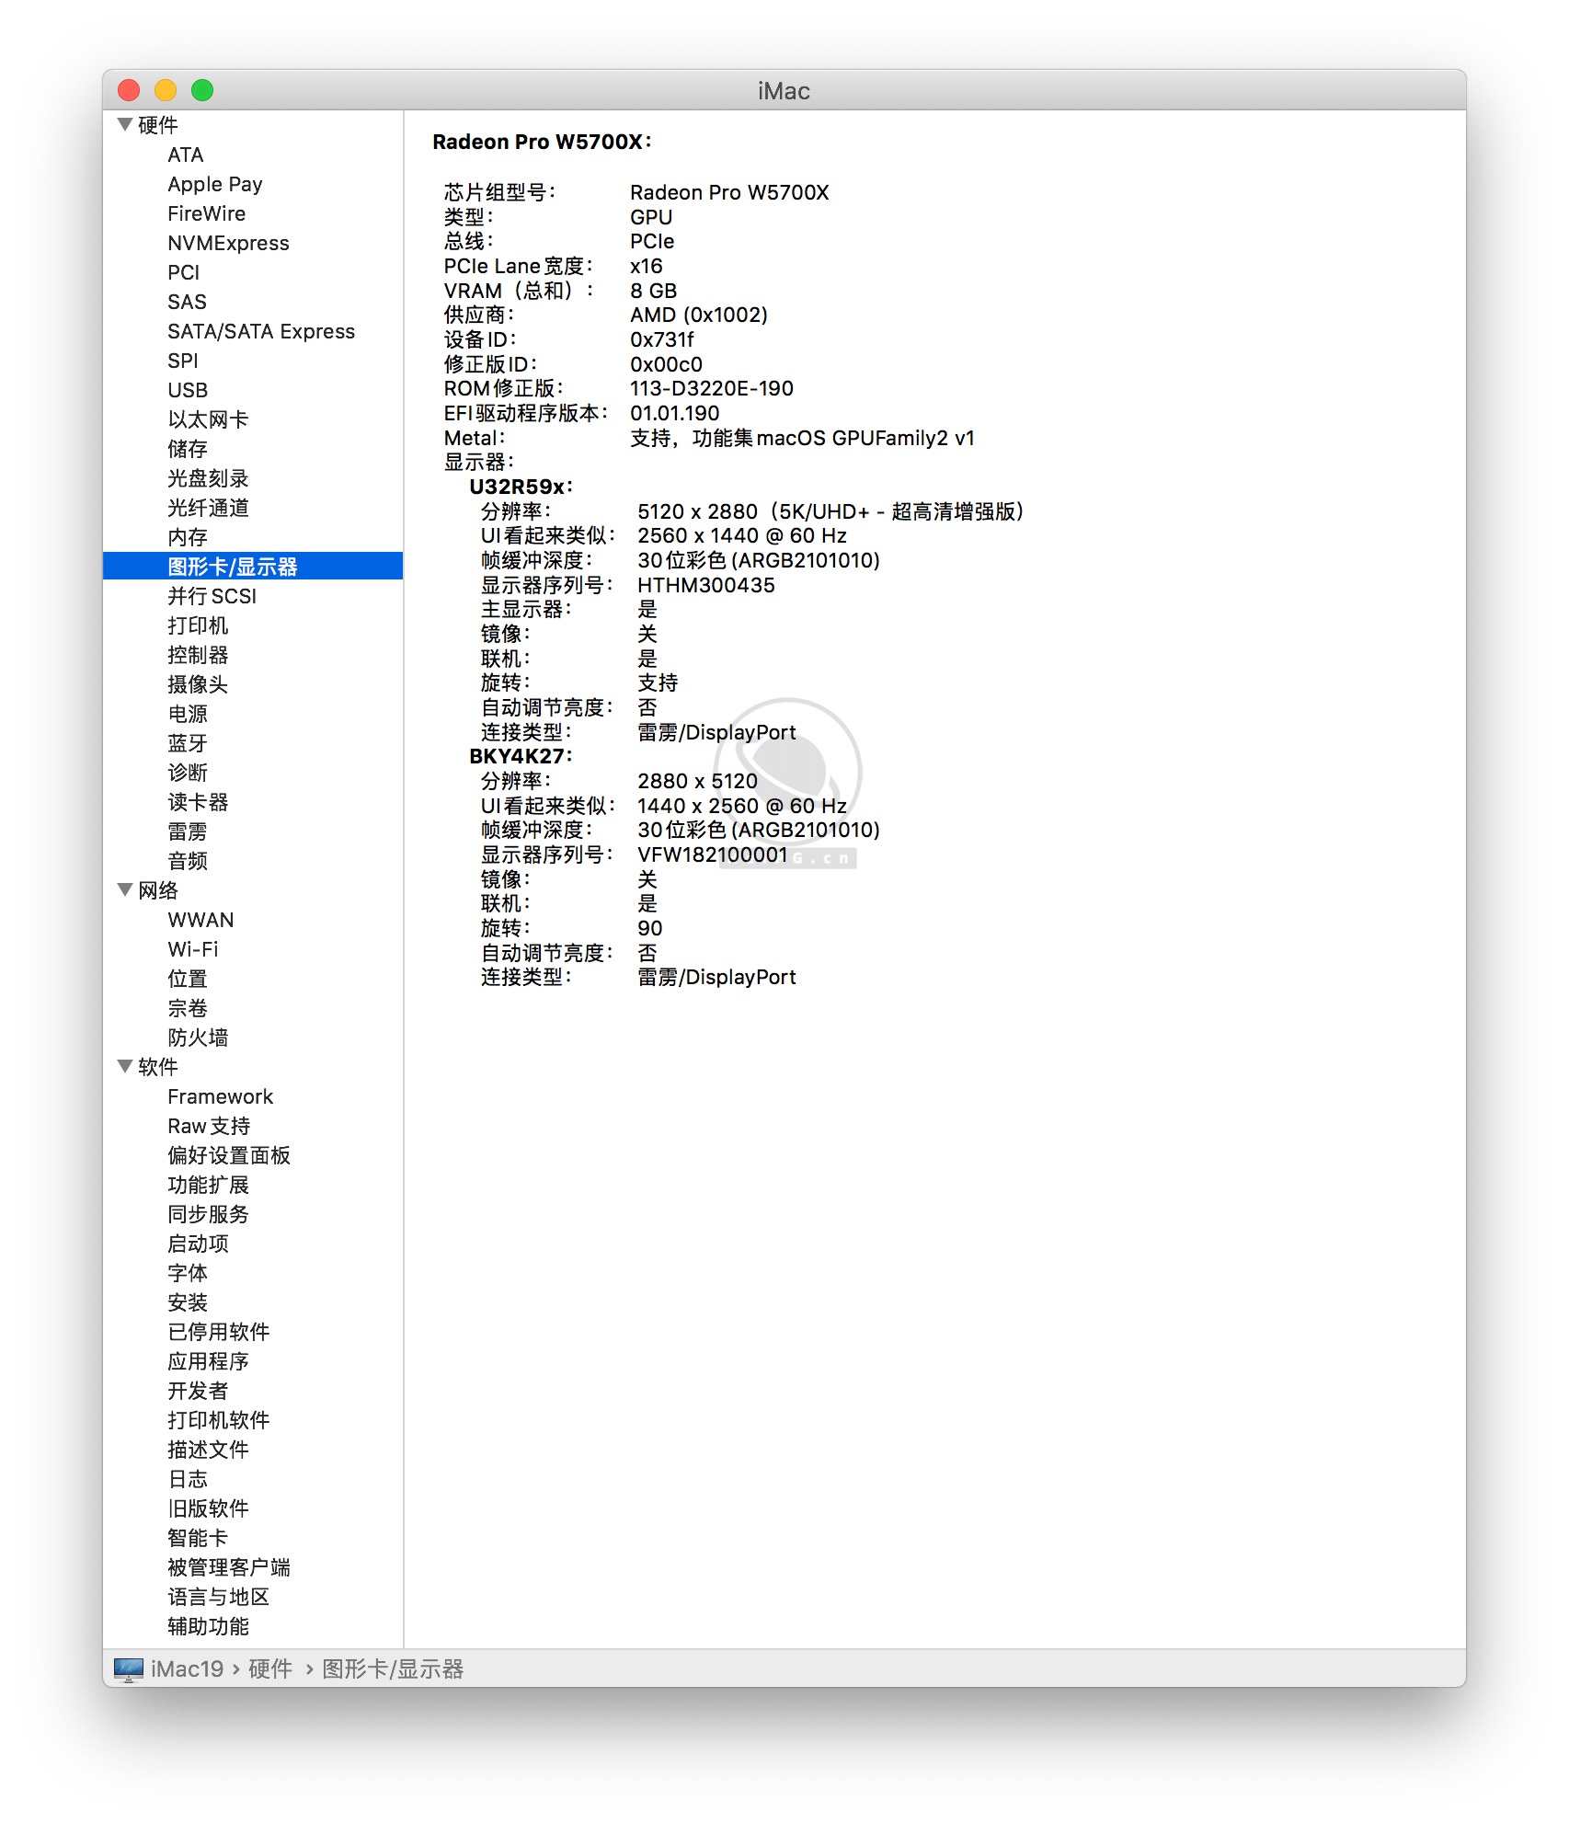The width and height of the screenshot is (1569, 1823).
Task: Open Framework under 软件
Action: point(220,1096)
